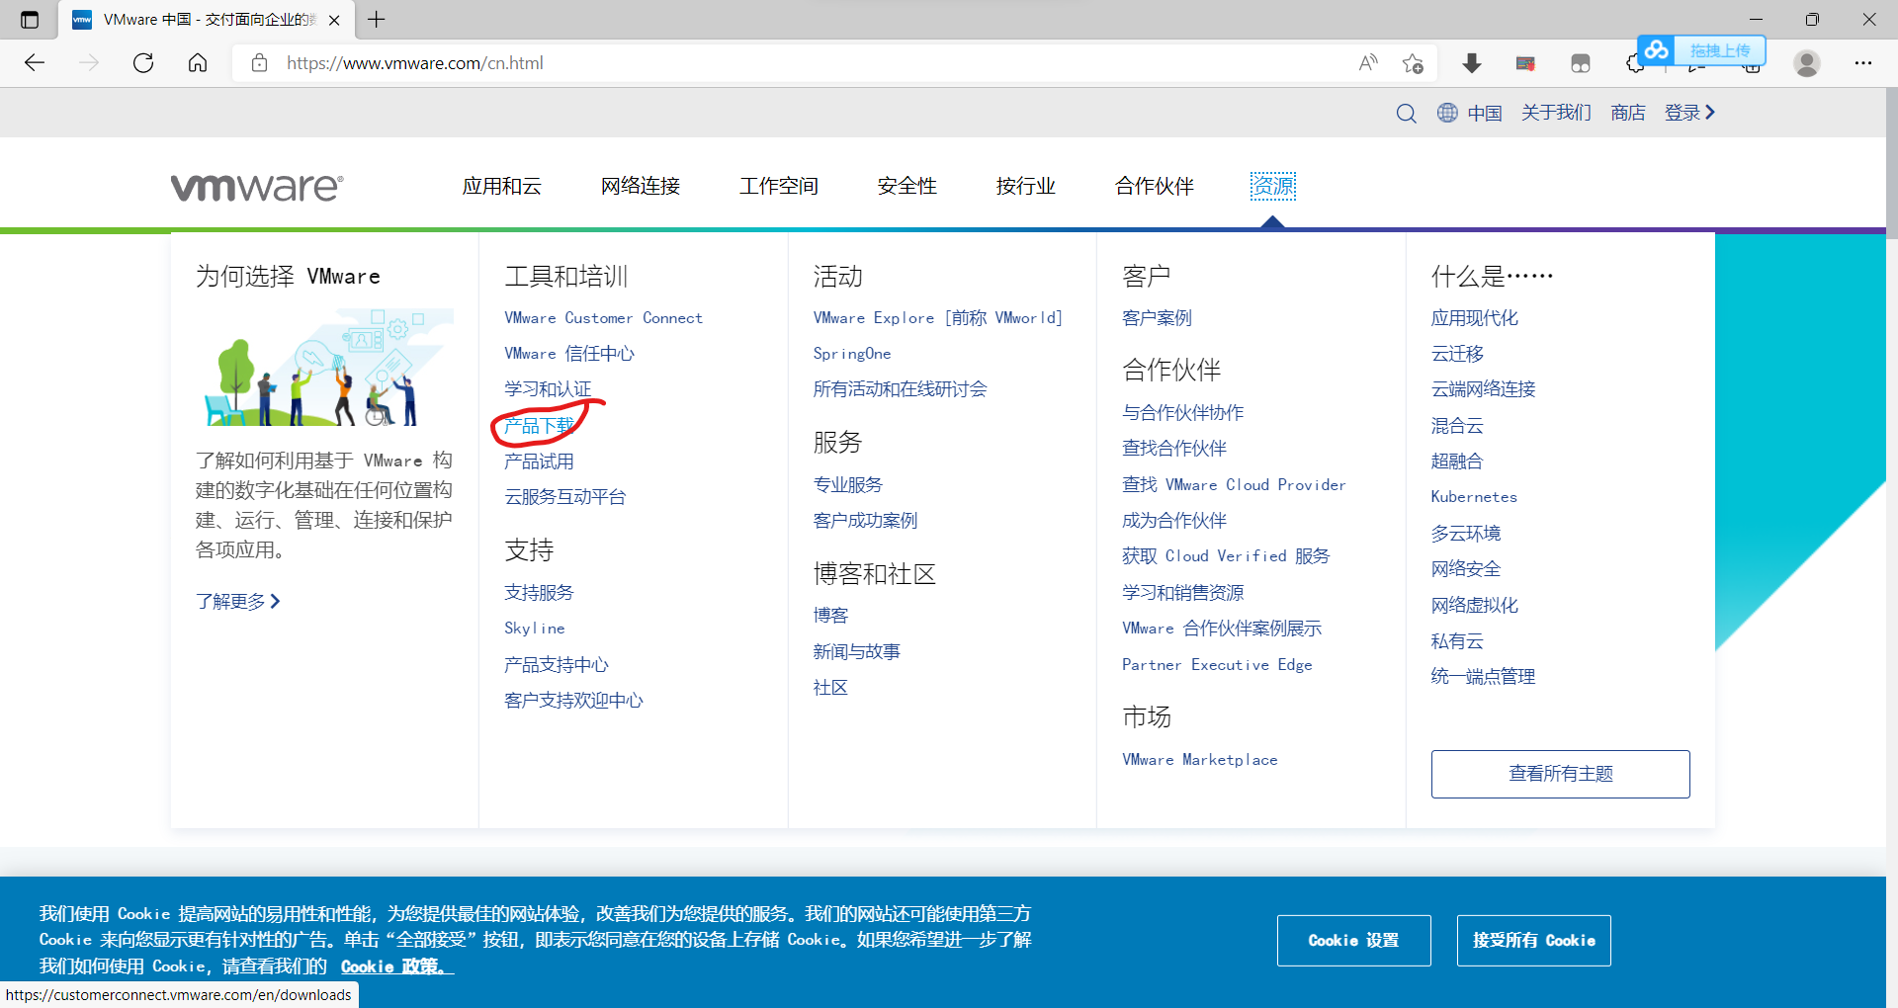Collapse the 资源 navigation menu
The height and width of the screenshot is (1008, 1898).
[1273, 186]
